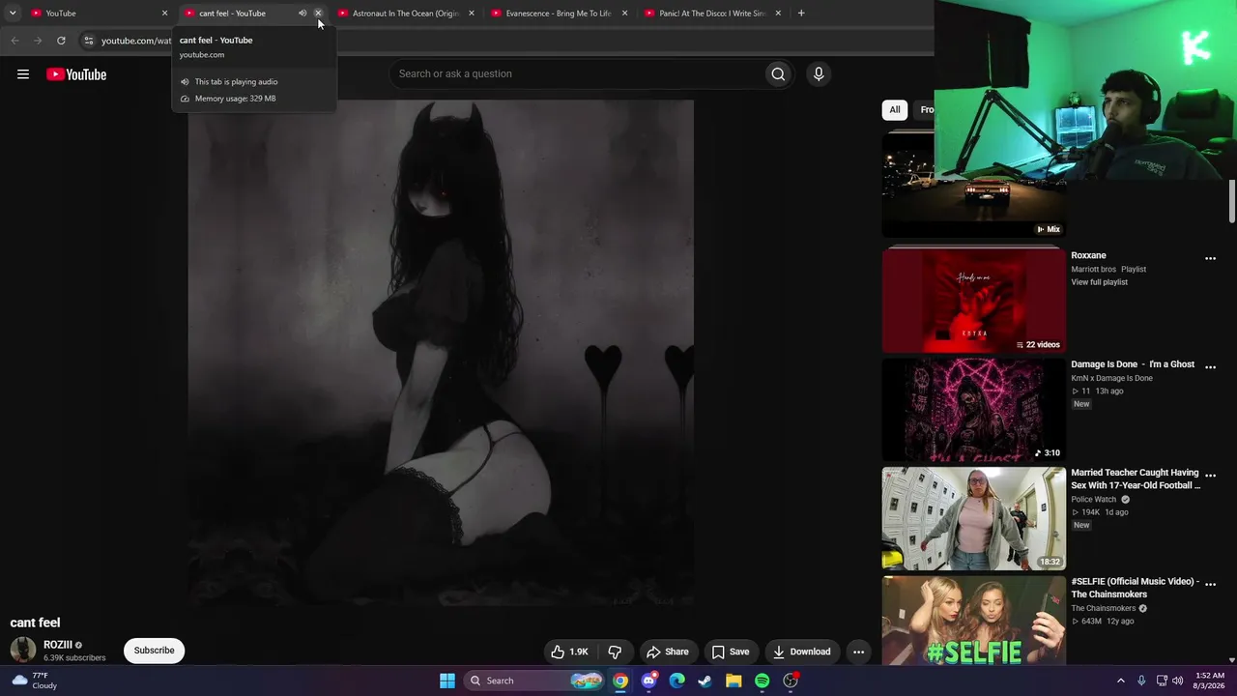Screen dimensions: 1237x696
Task: Click the system tray microphone icon
Action: coord(1141,681)
